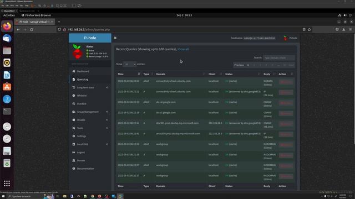Expand Tools submenu arrow
The width and height of the screenshot is (355, 199).
pyautogui.click(x=107, y=128)
